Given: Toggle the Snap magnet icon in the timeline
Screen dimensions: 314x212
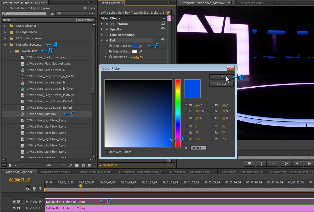Looking at the screenshot, I should 28,189.
